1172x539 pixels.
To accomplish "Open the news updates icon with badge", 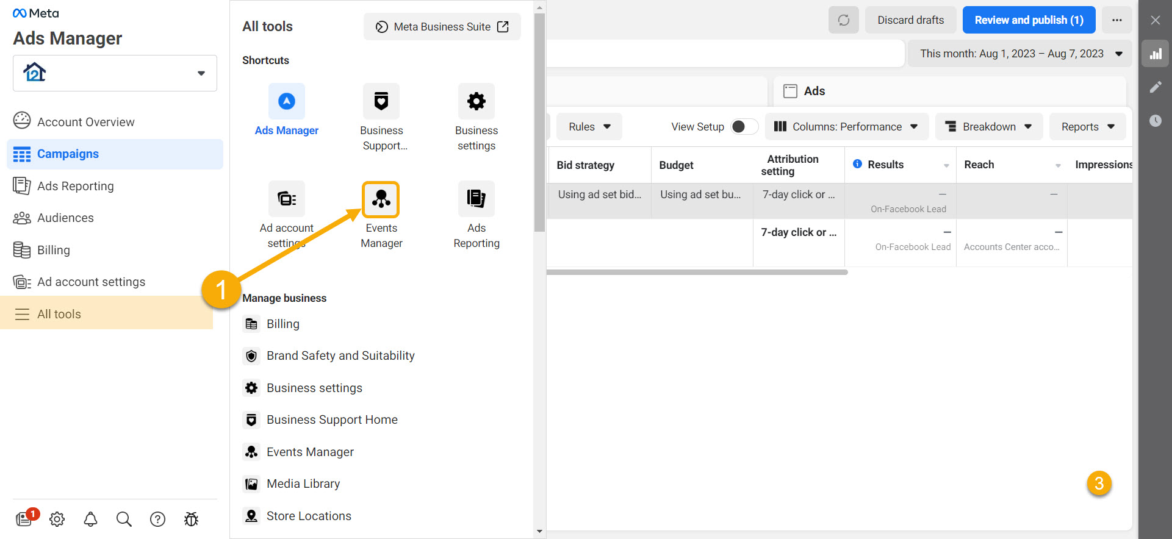I will (x=24, y=518).
